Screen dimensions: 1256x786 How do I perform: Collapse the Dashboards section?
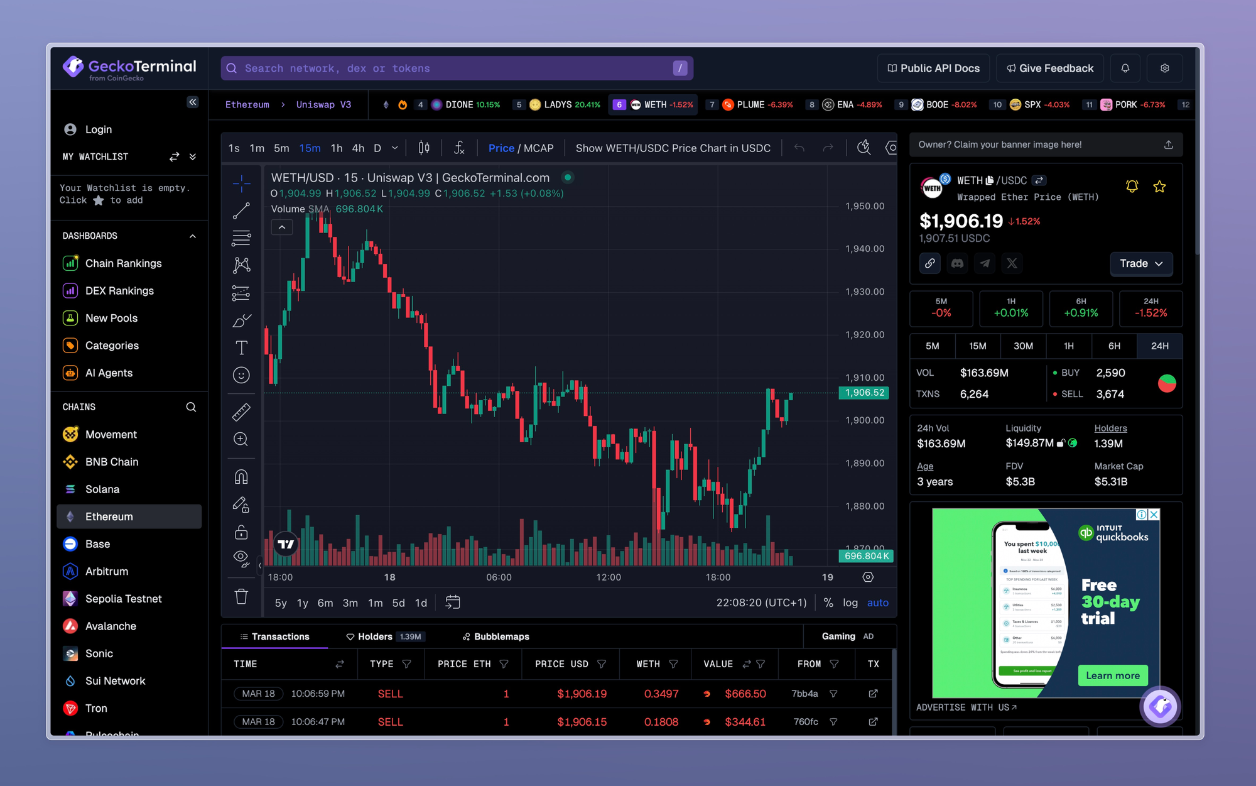pyautogui.click(x=193, y=236)
